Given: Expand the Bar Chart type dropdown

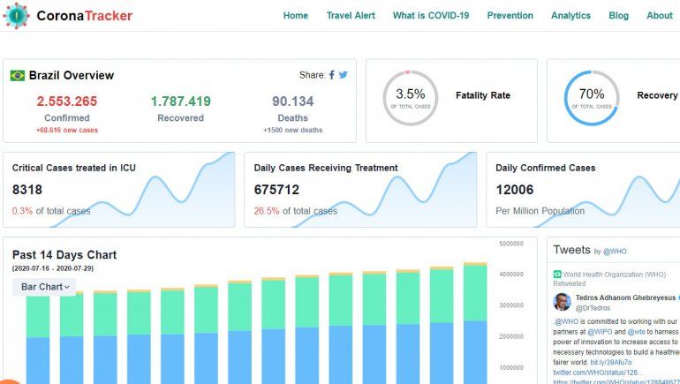Looking at the screenshot, I should (x=45, y=287).
